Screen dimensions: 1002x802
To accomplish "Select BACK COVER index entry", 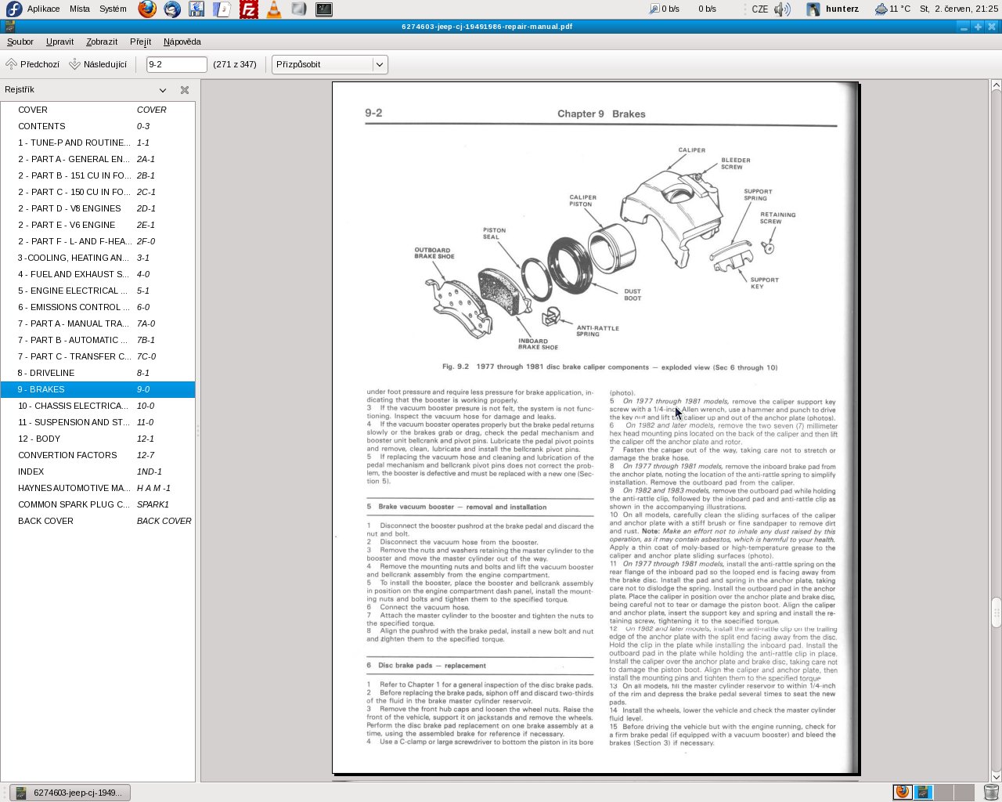I will click(98, 521).
